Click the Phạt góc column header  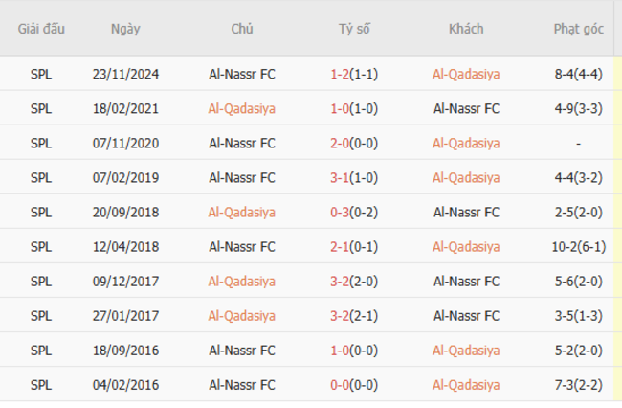(x=578, y=29)
